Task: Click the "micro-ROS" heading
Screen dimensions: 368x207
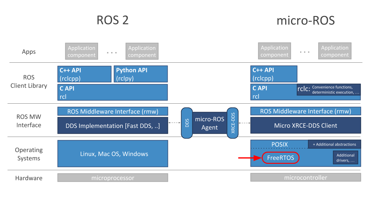Action: tap(306, 20)
